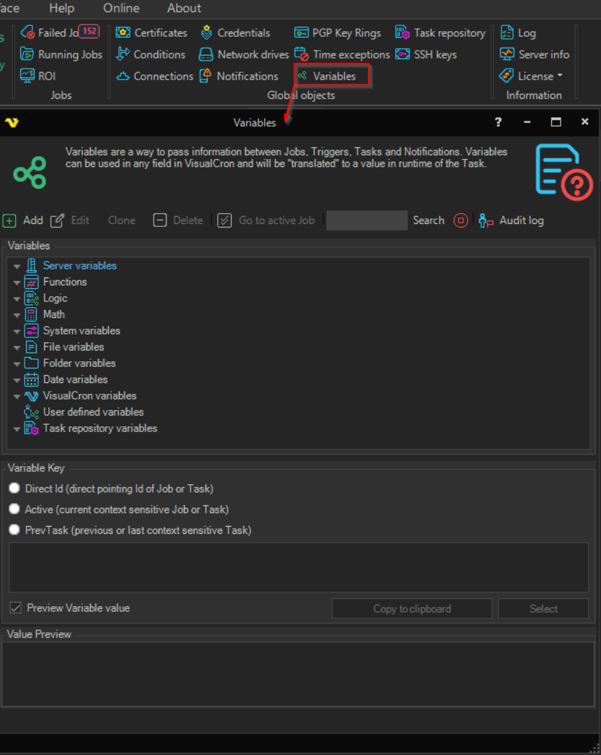Click the SSH keys icon
This screenshot has height=755, width=601.
(403, 54)
